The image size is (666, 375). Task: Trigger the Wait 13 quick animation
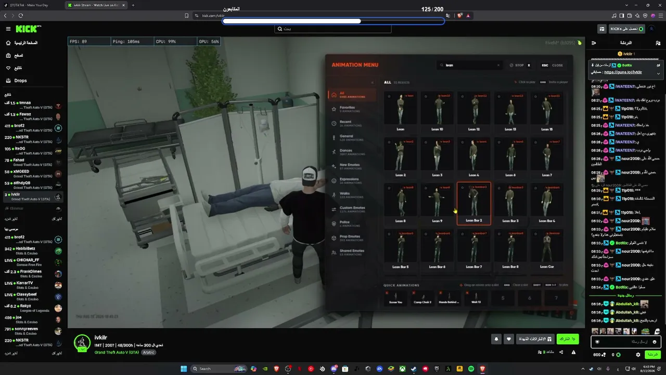476,298
